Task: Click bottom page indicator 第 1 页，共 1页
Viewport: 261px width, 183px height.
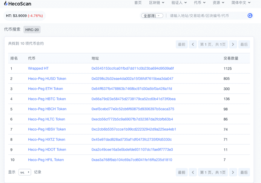Action: tap(213, 172)
